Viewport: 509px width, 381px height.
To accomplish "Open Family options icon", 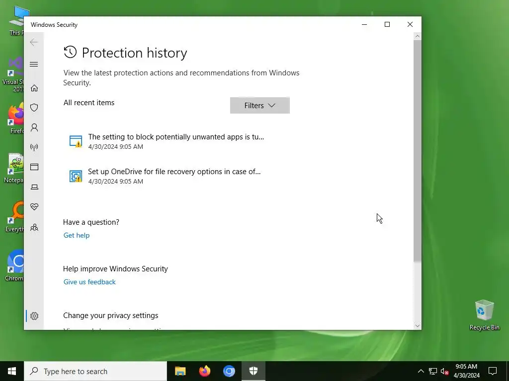I will click(x=34, y=227).
